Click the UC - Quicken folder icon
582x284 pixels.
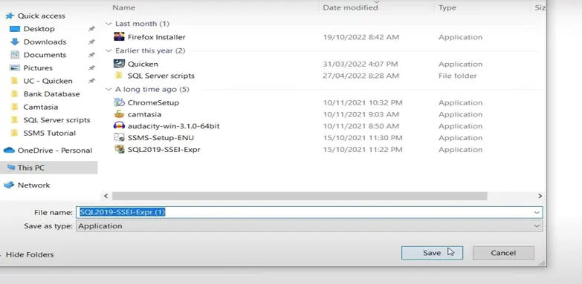pyautogui.click(x=14, y=81)
